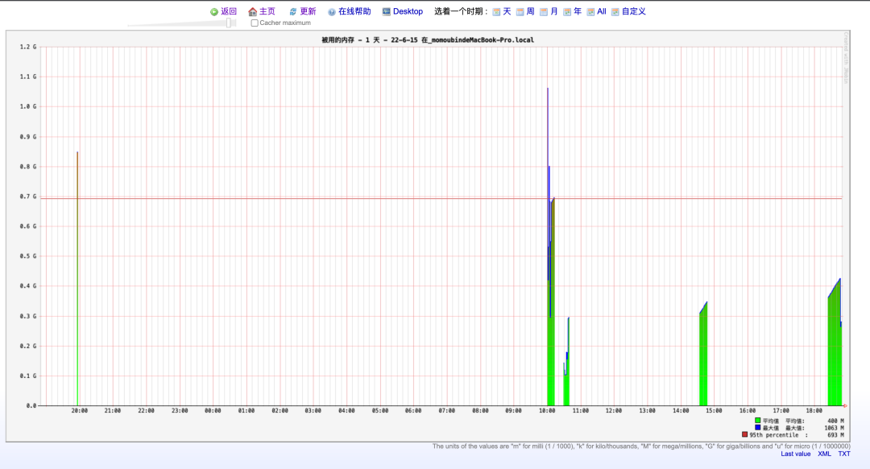
Task: Enable the Cacher maximum checkbox
Action: (255, 23)
